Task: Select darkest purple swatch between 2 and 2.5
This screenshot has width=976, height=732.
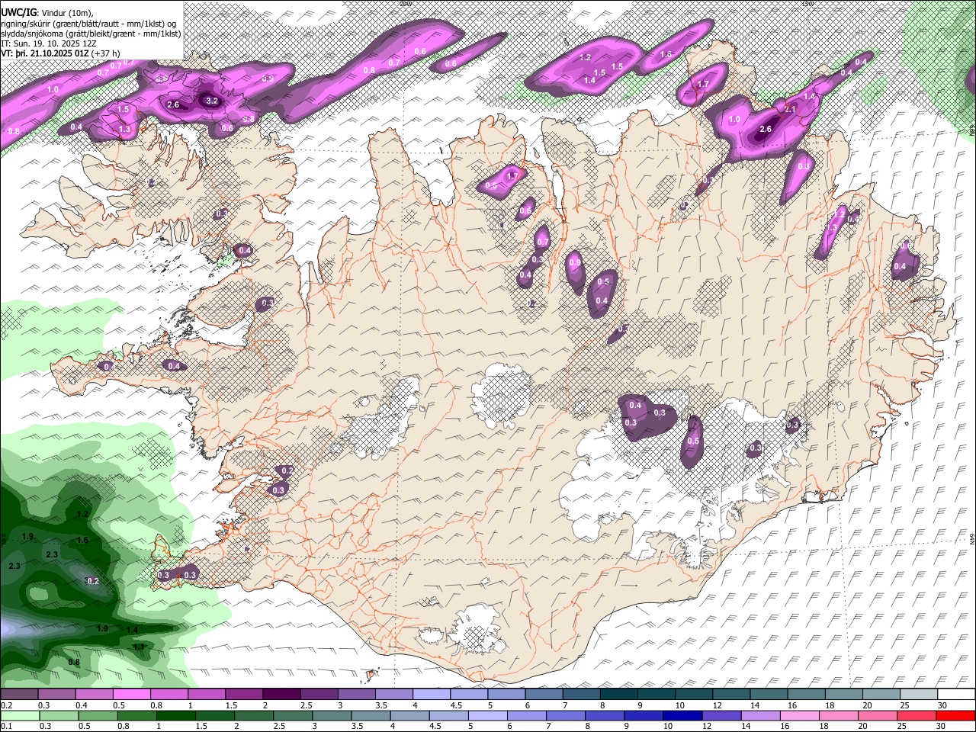Action: [281, 695]
